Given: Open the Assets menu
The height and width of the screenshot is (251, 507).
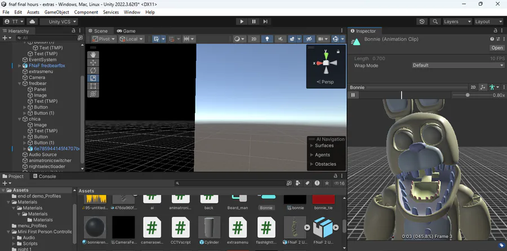Looking at the screenshot, I should coord(33,12).
